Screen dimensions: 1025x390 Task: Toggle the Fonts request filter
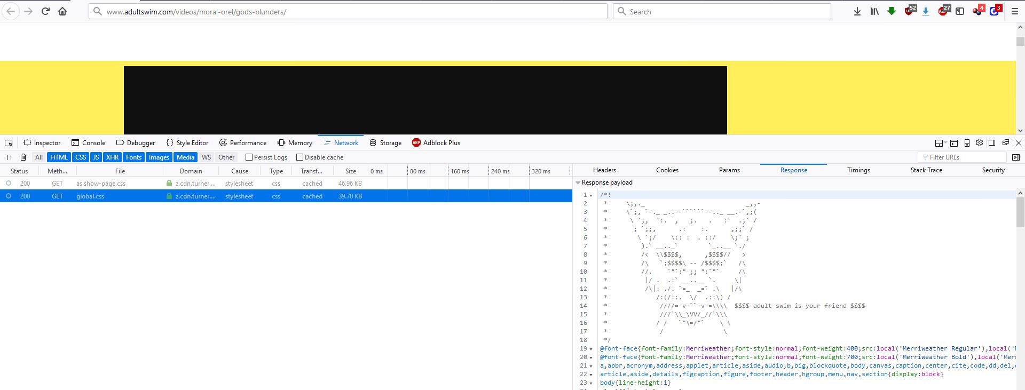coord(133,157)
